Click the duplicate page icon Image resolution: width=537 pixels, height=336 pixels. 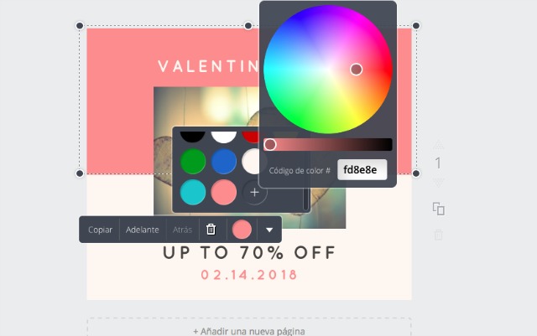(438, 209)
